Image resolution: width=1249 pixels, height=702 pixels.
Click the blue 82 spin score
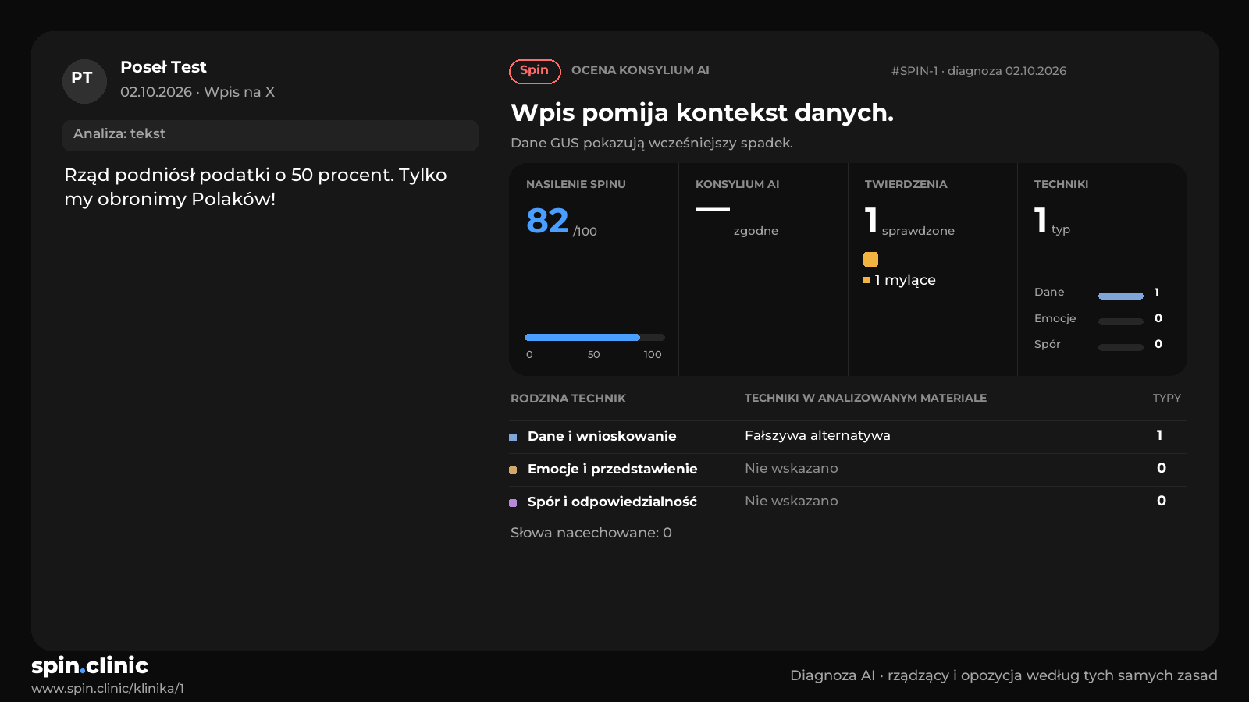[x=547, y=221]
